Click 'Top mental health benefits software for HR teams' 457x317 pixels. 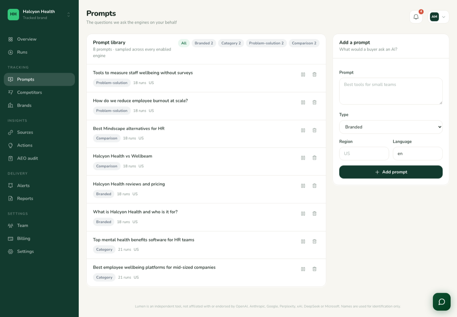click(144, 240)
